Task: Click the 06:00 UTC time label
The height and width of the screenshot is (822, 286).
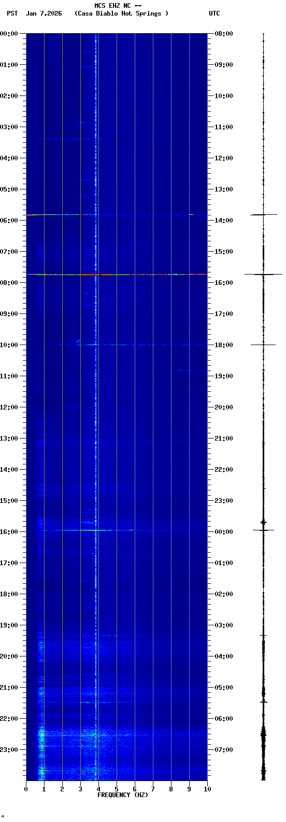Action: (224, 719)
